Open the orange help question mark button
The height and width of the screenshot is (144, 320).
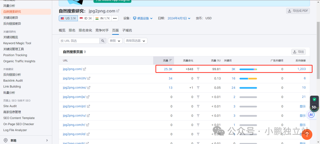coord(307,135)
